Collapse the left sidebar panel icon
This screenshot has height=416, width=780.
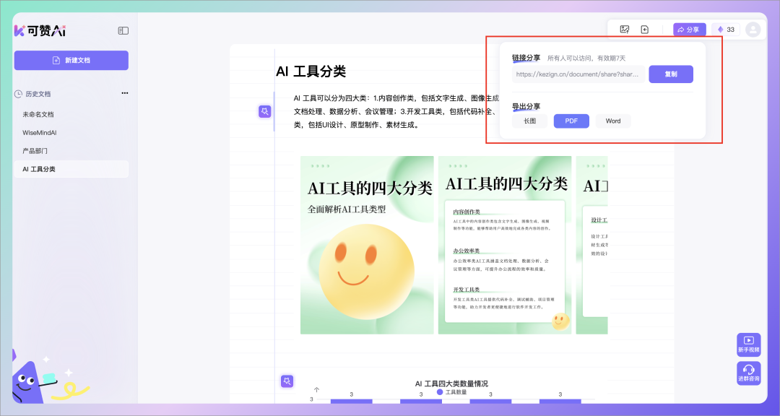pyautogui.click(x=123, y=31)
